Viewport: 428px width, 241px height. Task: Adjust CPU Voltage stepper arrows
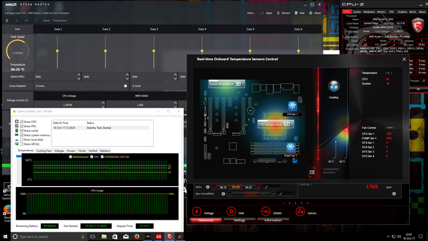(x=103, y=104)
